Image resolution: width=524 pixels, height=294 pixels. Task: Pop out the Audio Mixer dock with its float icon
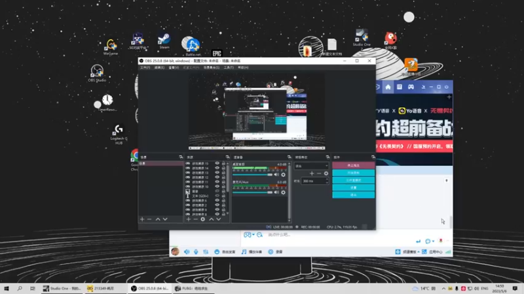click(290, 157)
